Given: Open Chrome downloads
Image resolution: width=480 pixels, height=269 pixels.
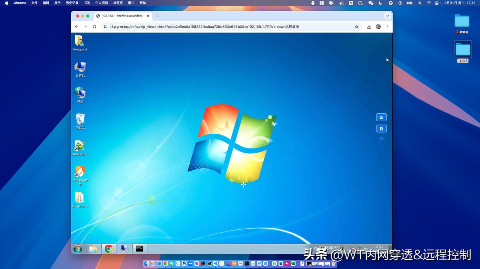Looking at the screenshot, I should (x=369, y=27).
